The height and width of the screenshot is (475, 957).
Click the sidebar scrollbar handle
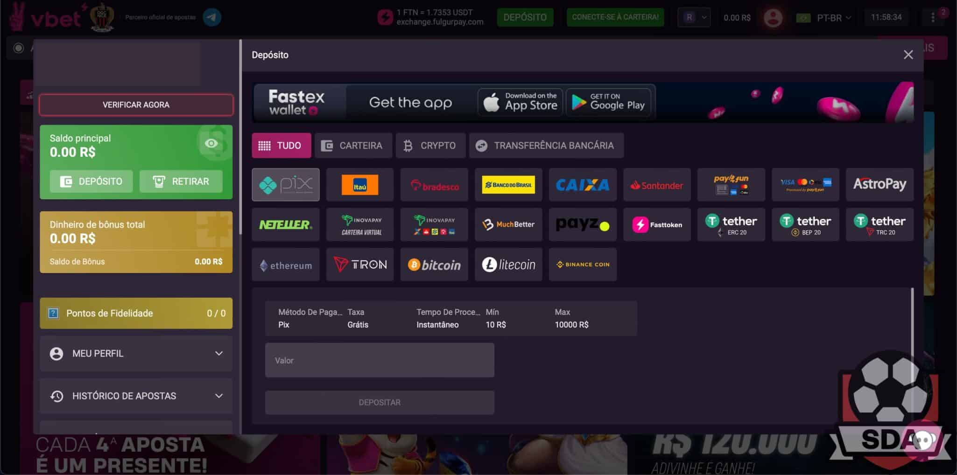tap(240, 136)
